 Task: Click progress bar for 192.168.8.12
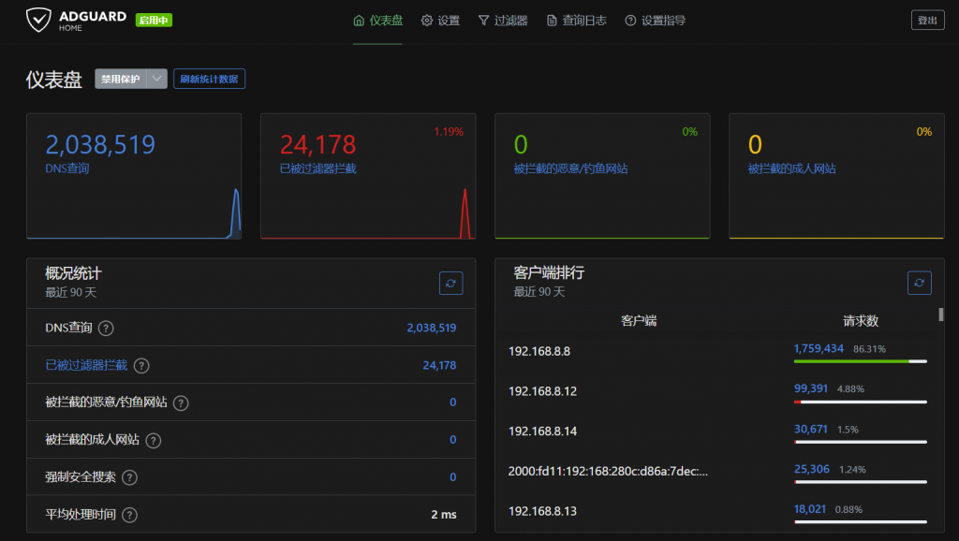click(861, 402)
